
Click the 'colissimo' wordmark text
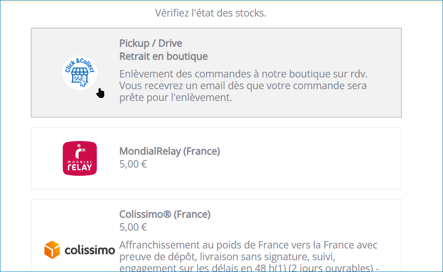pos(90,250)
